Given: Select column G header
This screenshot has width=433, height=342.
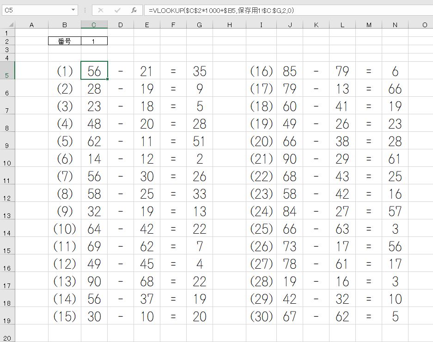Looking at the screenshot, I should click(x=199, y=25).
